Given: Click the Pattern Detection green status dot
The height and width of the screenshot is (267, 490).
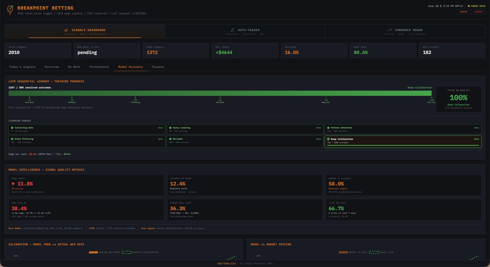Looking at the screenshot, I should 328,128.
